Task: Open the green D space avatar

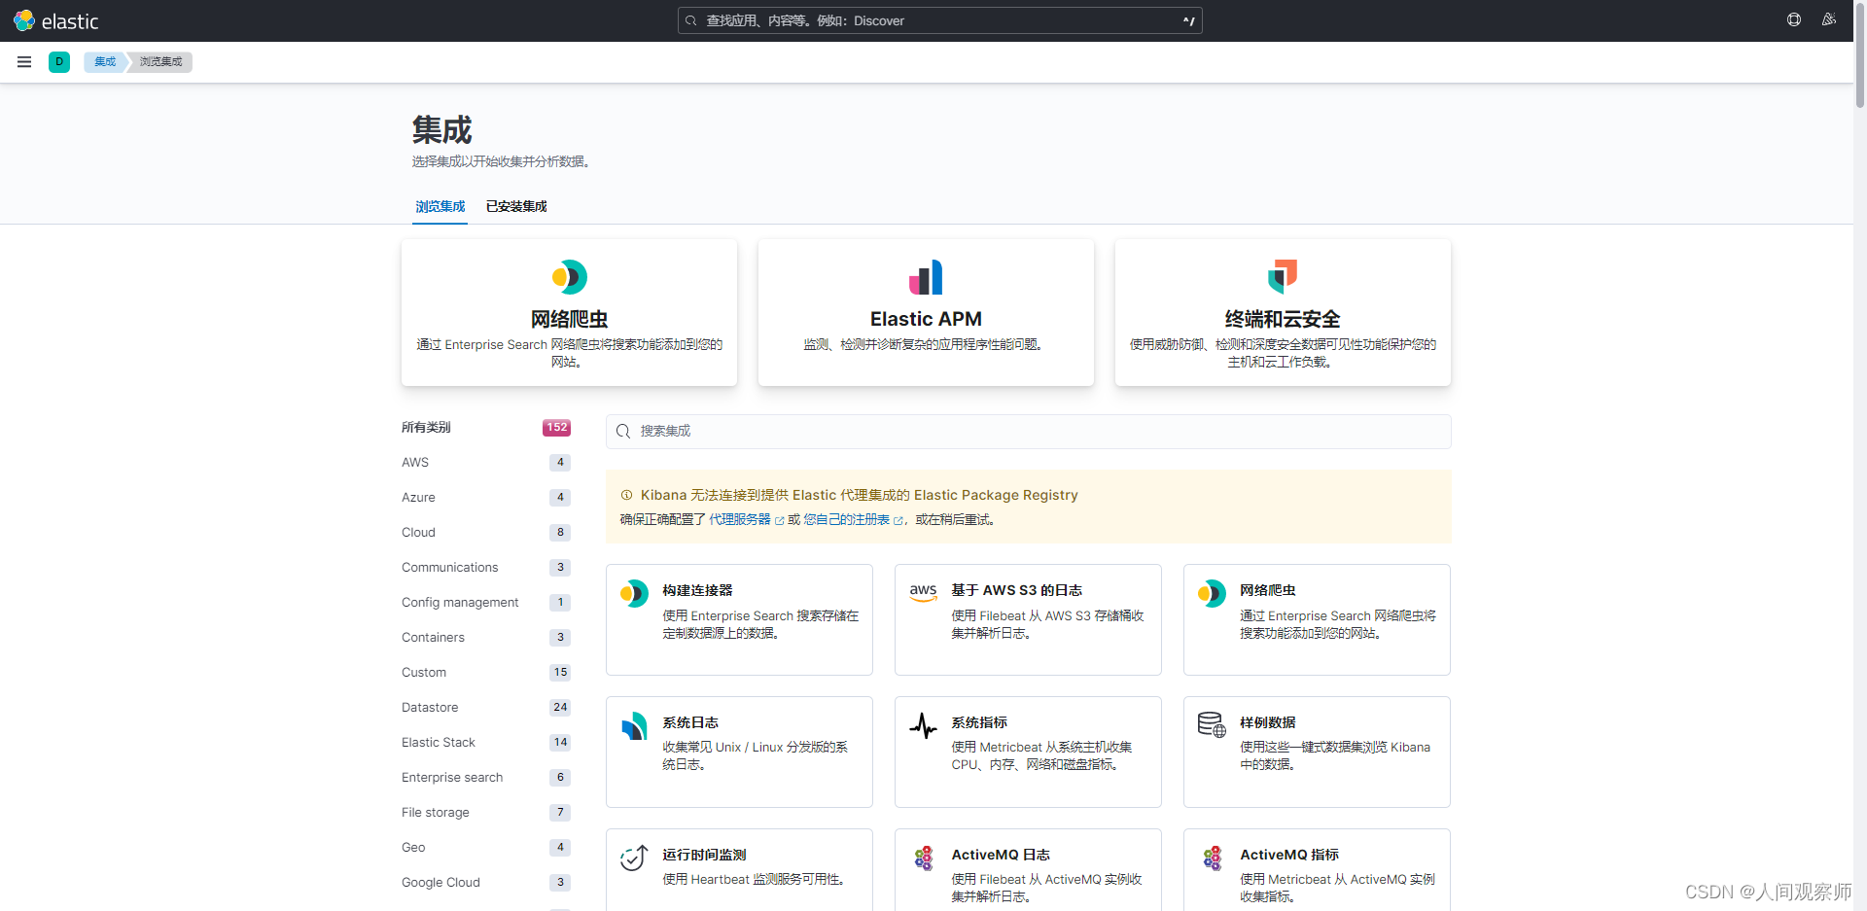Action: [x=59, y=62]
